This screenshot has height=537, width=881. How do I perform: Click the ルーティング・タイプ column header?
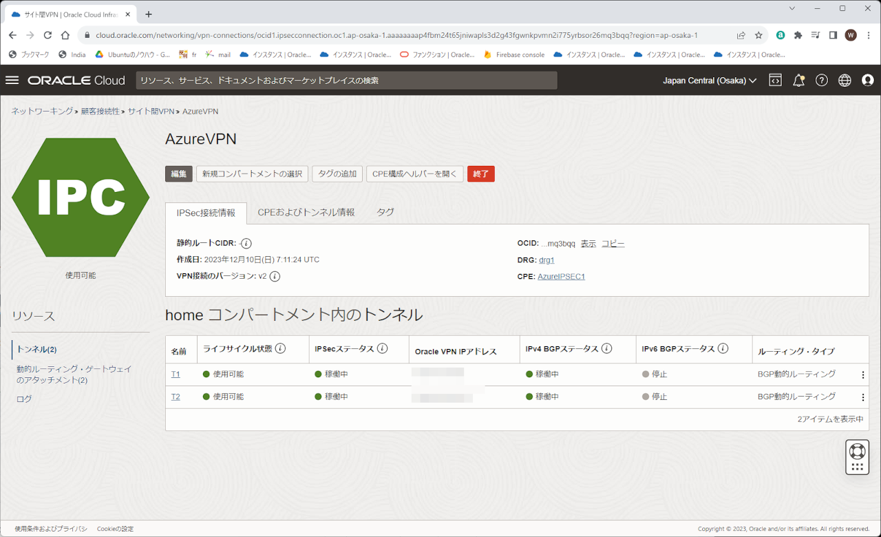[796, 352]
